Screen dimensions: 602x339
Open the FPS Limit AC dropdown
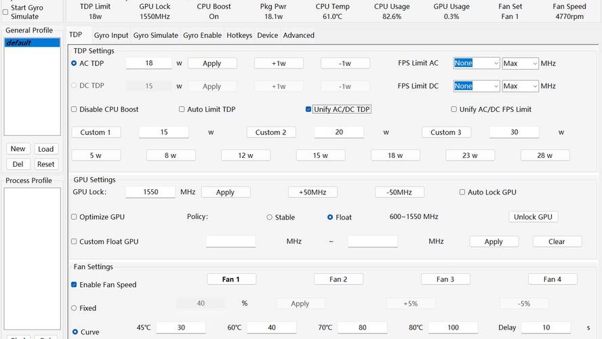[x=476, y=63]
